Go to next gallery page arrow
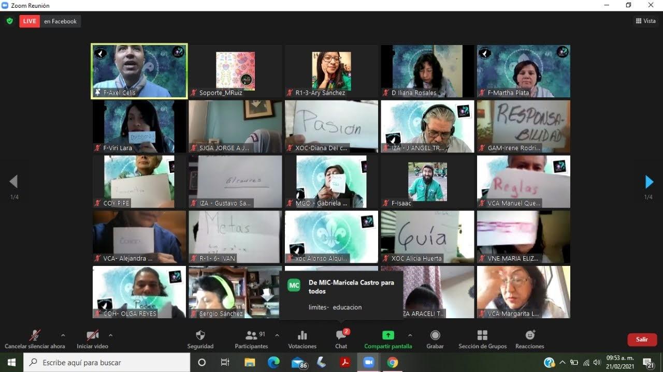Image resolution: width=663 pixels, height=372 pixels. (x=648, y=182)
